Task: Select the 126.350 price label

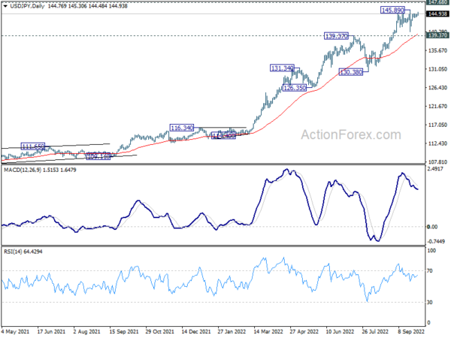Action: pos(294,88)
